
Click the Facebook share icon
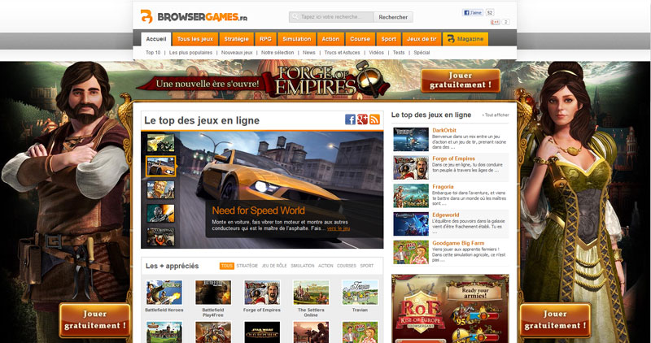(x=351, y=119)
